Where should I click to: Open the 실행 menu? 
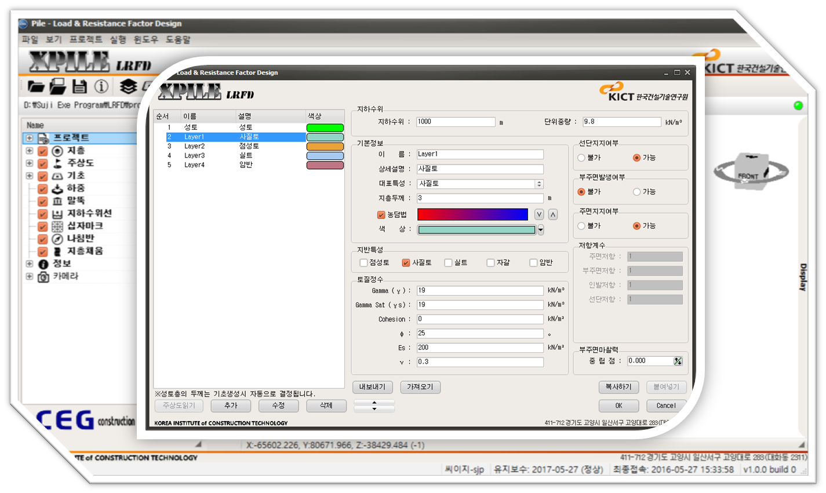118,39
